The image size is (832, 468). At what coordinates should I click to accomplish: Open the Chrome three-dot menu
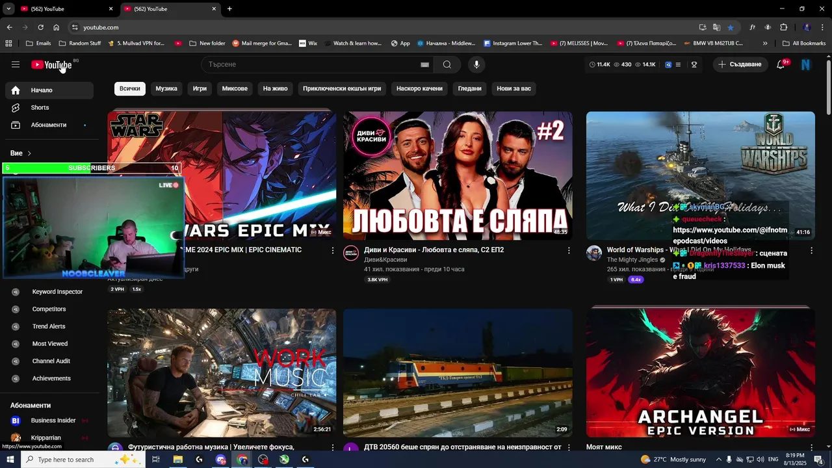[x=822, y=27]
